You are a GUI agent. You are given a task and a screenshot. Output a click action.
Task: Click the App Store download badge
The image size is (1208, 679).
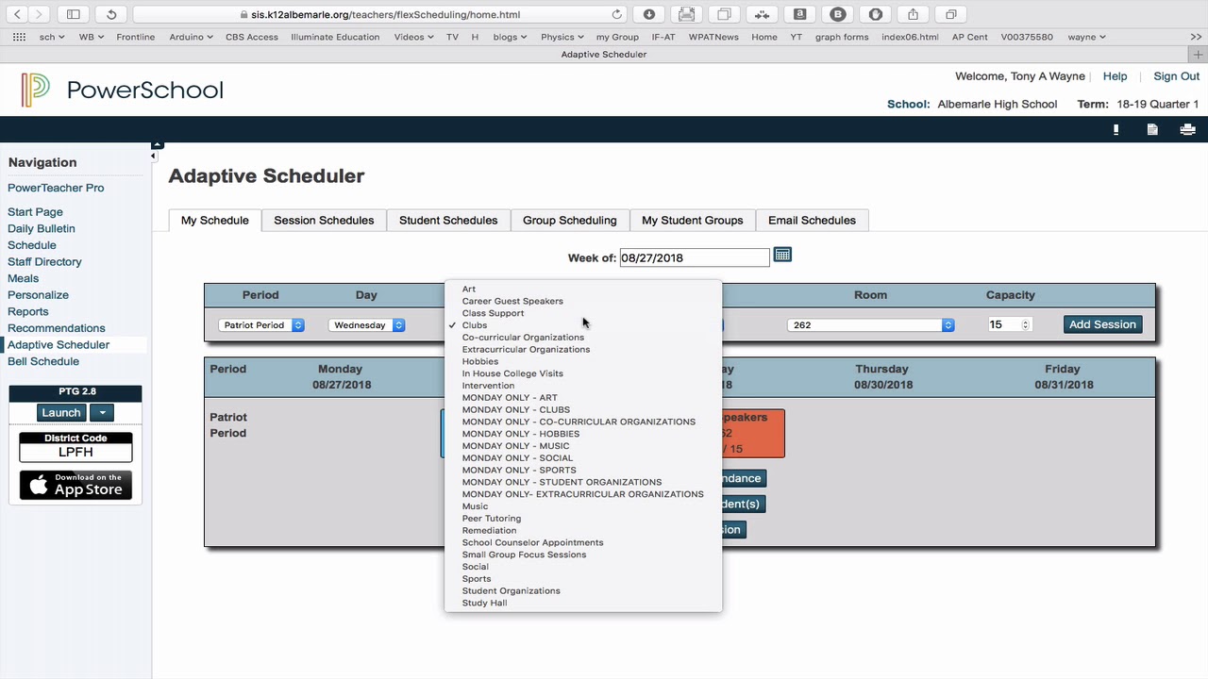tap(75, 485)
